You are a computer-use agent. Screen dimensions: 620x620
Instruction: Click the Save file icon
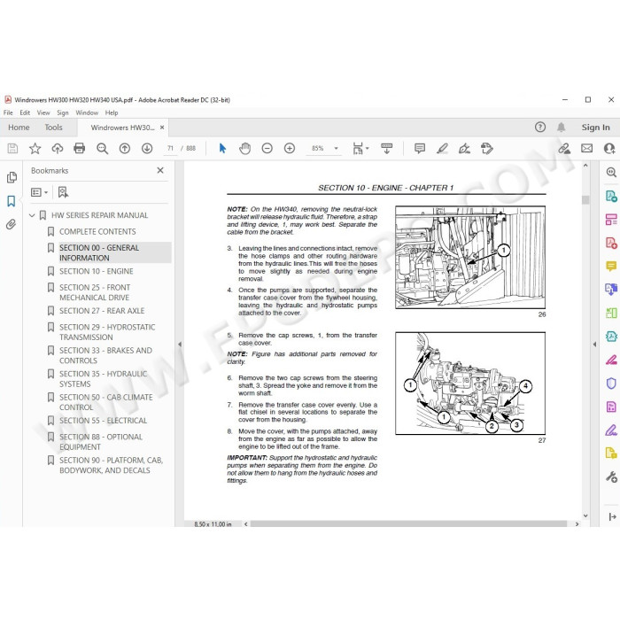[12, 148]
